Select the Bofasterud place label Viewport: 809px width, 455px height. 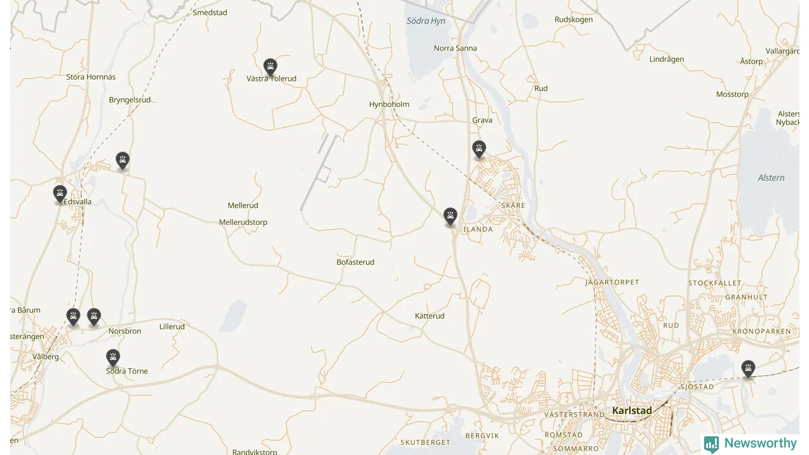pos(355,262)
